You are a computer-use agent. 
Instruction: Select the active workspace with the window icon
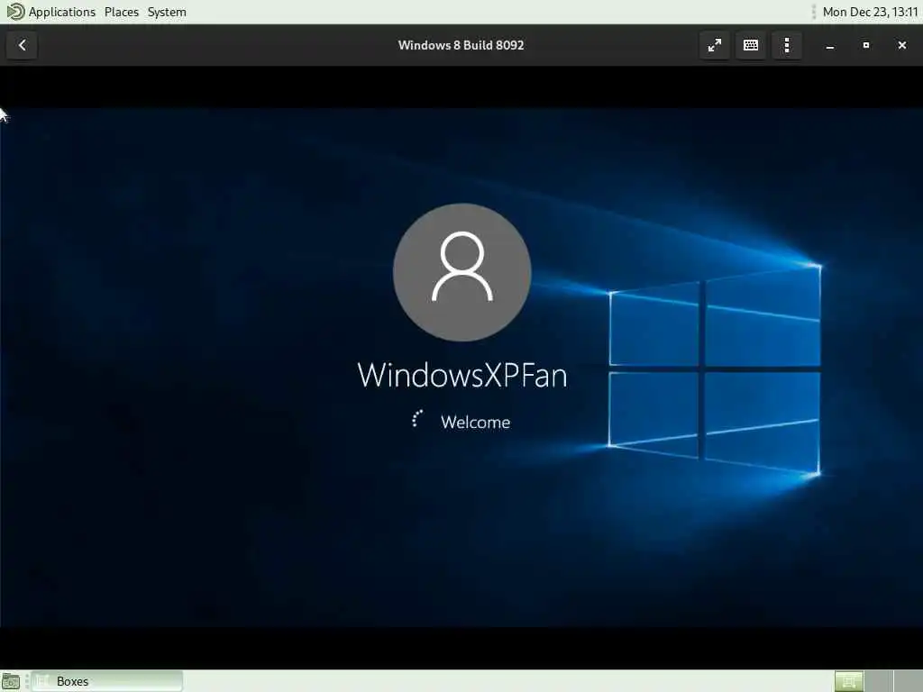point(849,681)
